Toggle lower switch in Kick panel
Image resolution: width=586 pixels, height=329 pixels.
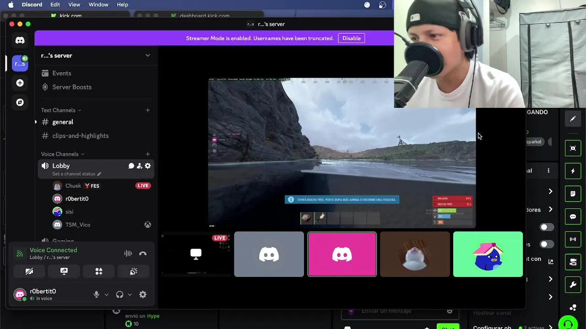coord(547,244)
